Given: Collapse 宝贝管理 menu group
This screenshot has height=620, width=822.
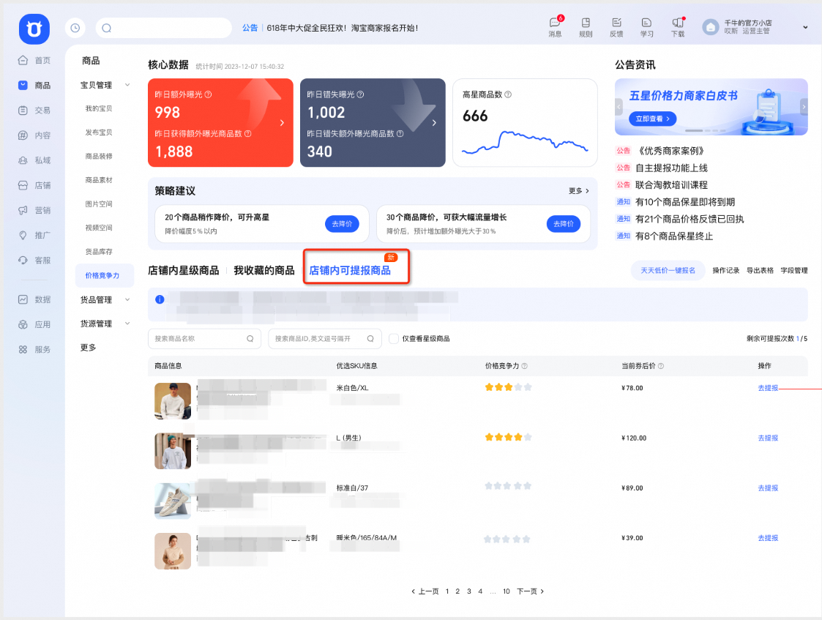Looking at the screenshot, I should [x=127, y=85].
